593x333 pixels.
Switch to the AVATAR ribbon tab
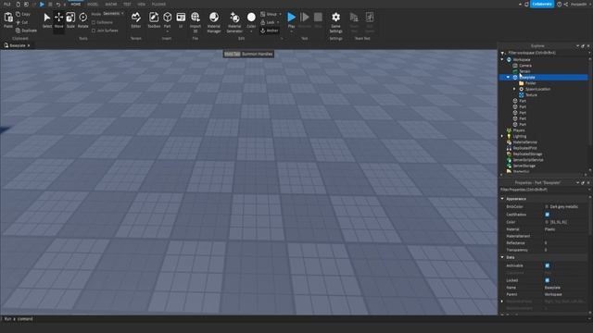111,4
